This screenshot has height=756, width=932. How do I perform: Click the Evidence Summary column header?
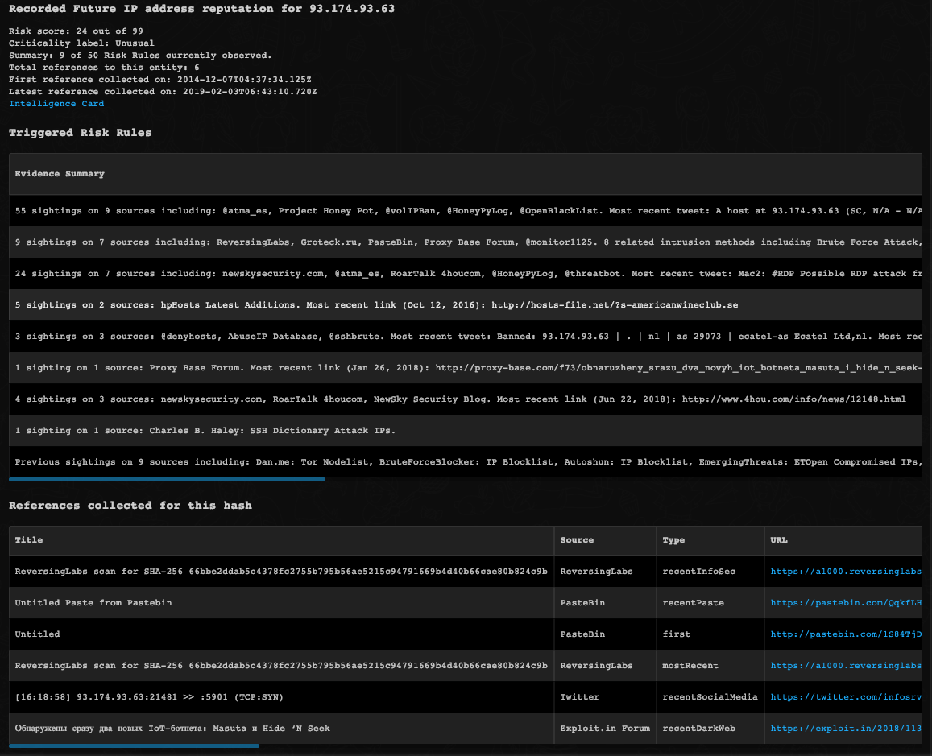[60, 174]
